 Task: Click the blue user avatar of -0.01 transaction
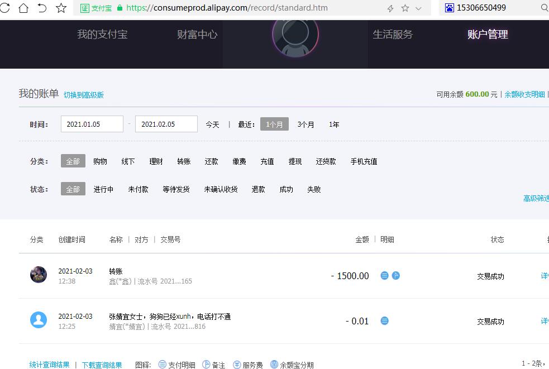tap(39, 320)
